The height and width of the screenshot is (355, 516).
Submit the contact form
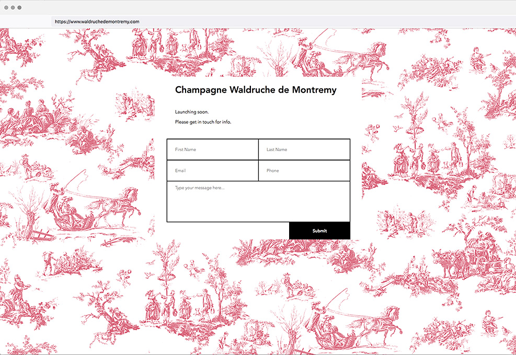pos(319,231)
